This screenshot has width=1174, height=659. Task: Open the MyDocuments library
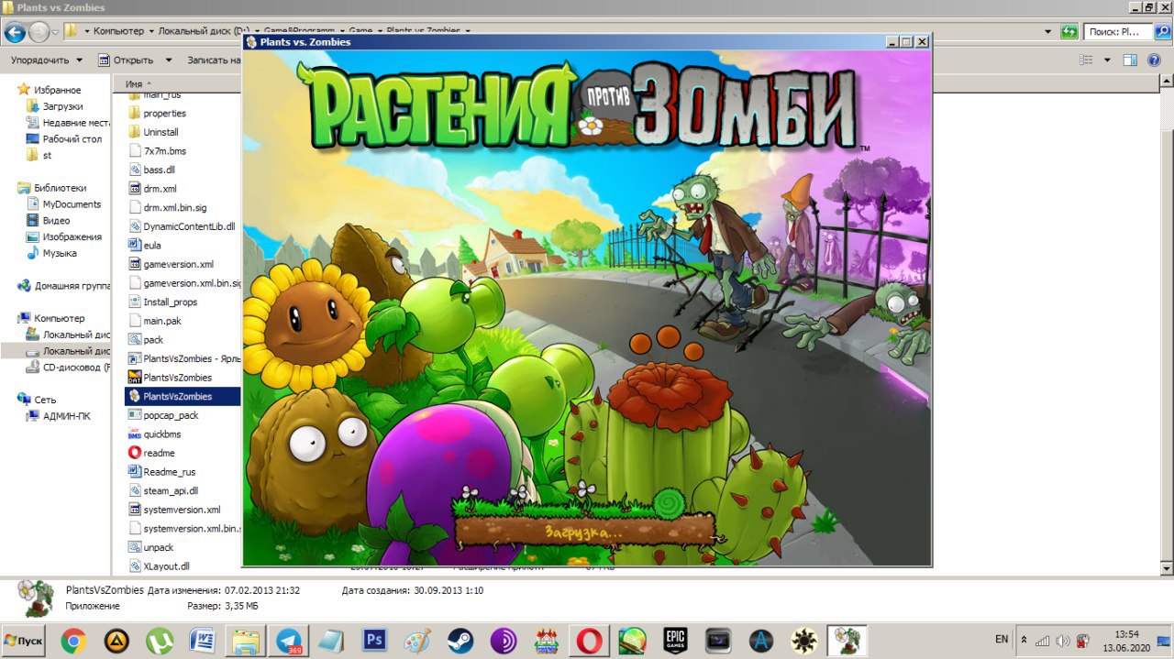click(64, 204)
